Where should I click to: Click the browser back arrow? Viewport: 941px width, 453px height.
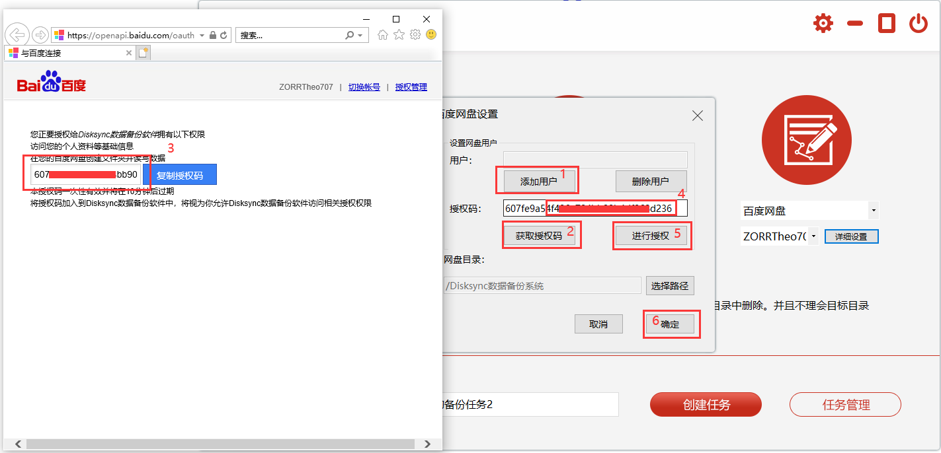tap(18, 35)
